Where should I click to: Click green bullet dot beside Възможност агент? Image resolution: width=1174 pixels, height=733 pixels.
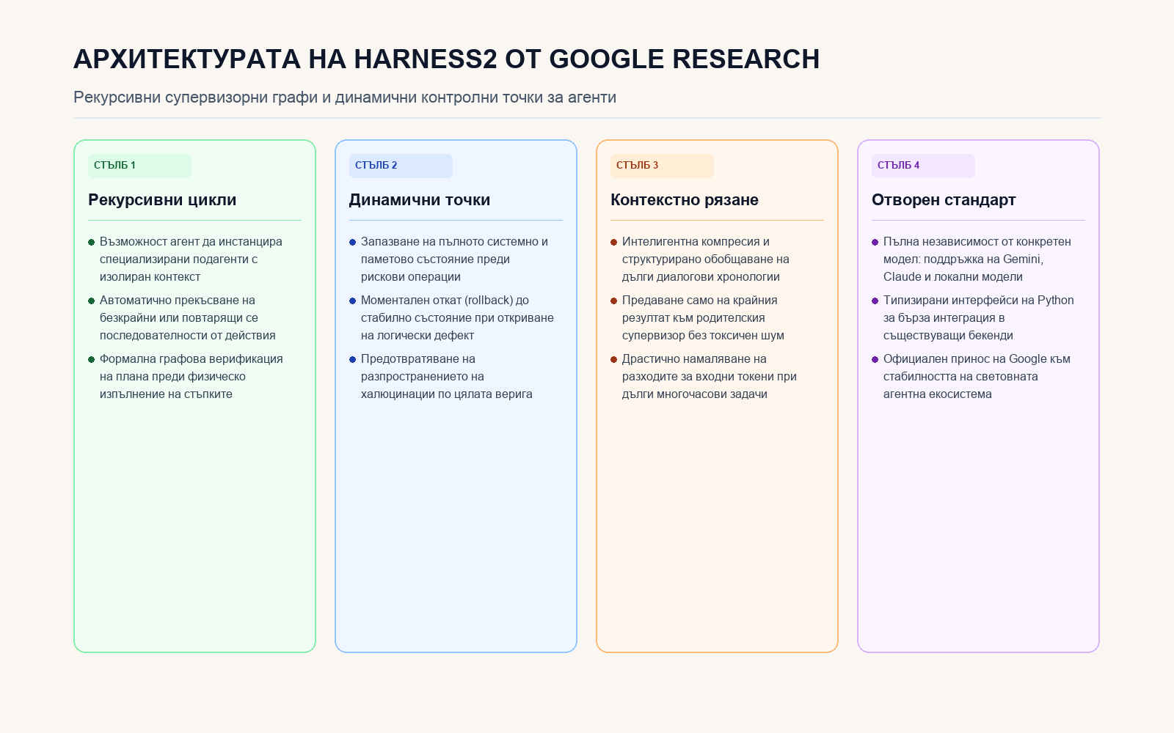click(x=92, y=242)
